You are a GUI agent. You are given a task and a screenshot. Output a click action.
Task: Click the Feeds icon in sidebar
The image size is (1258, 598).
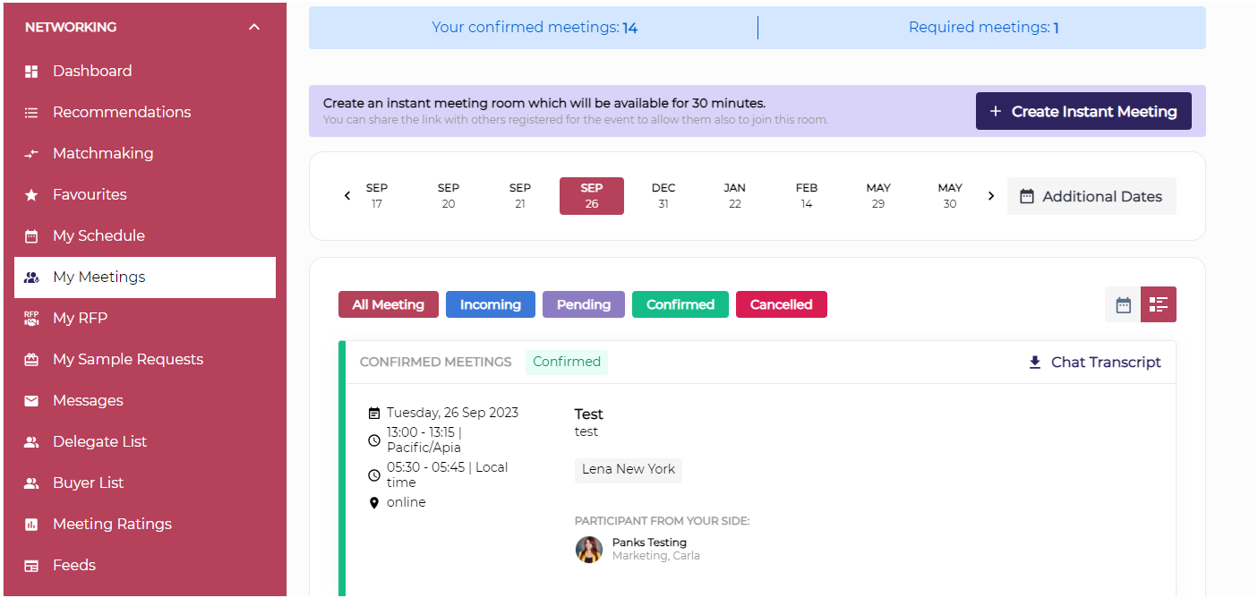(31, 566)
